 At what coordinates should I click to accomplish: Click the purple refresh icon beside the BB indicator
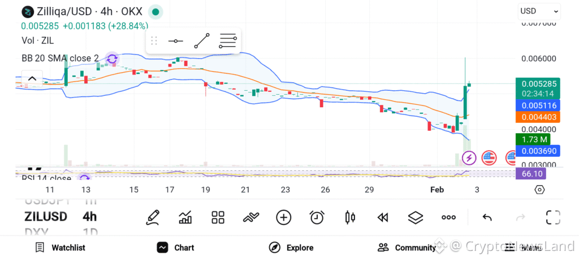coord(112,59)
